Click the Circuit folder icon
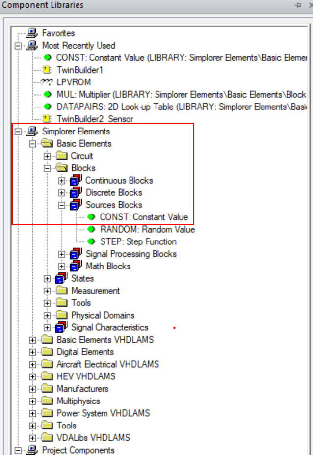Viewport: 313px width, 455px height. point(61,156)
